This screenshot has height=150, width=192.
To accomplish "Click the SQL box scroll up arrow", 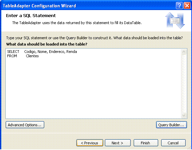I will pyautogui.click(x=184, y=52).
